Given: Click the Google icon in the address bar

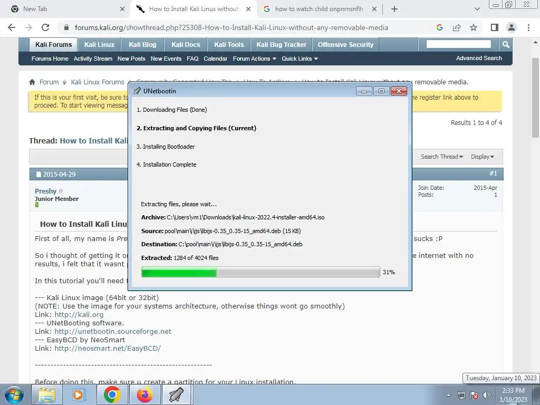Looking at the screenshot, I should pos(439,27).
